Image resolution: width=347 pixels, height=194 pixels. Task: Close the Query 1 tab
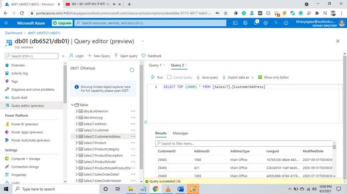pos(164,65)
